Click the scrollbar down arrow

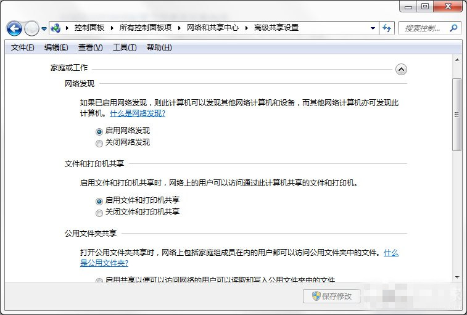457,277
